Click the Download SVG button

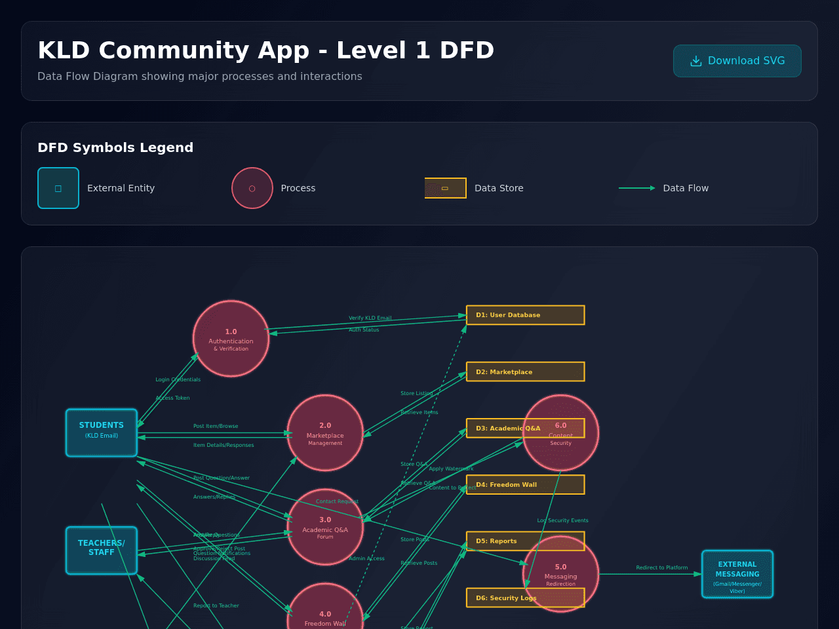pyautogui.click(x=737, y=61)
